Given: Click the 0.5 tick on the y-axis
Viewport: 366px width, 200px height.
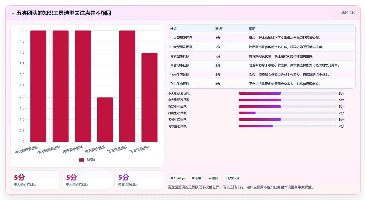Looking at the screenshot, I should point(22,131).
